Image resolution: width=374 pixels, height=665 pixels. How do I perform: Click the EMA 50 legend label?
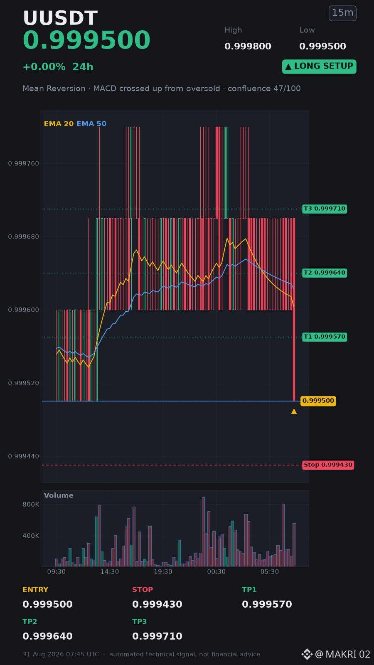point(91,124)
